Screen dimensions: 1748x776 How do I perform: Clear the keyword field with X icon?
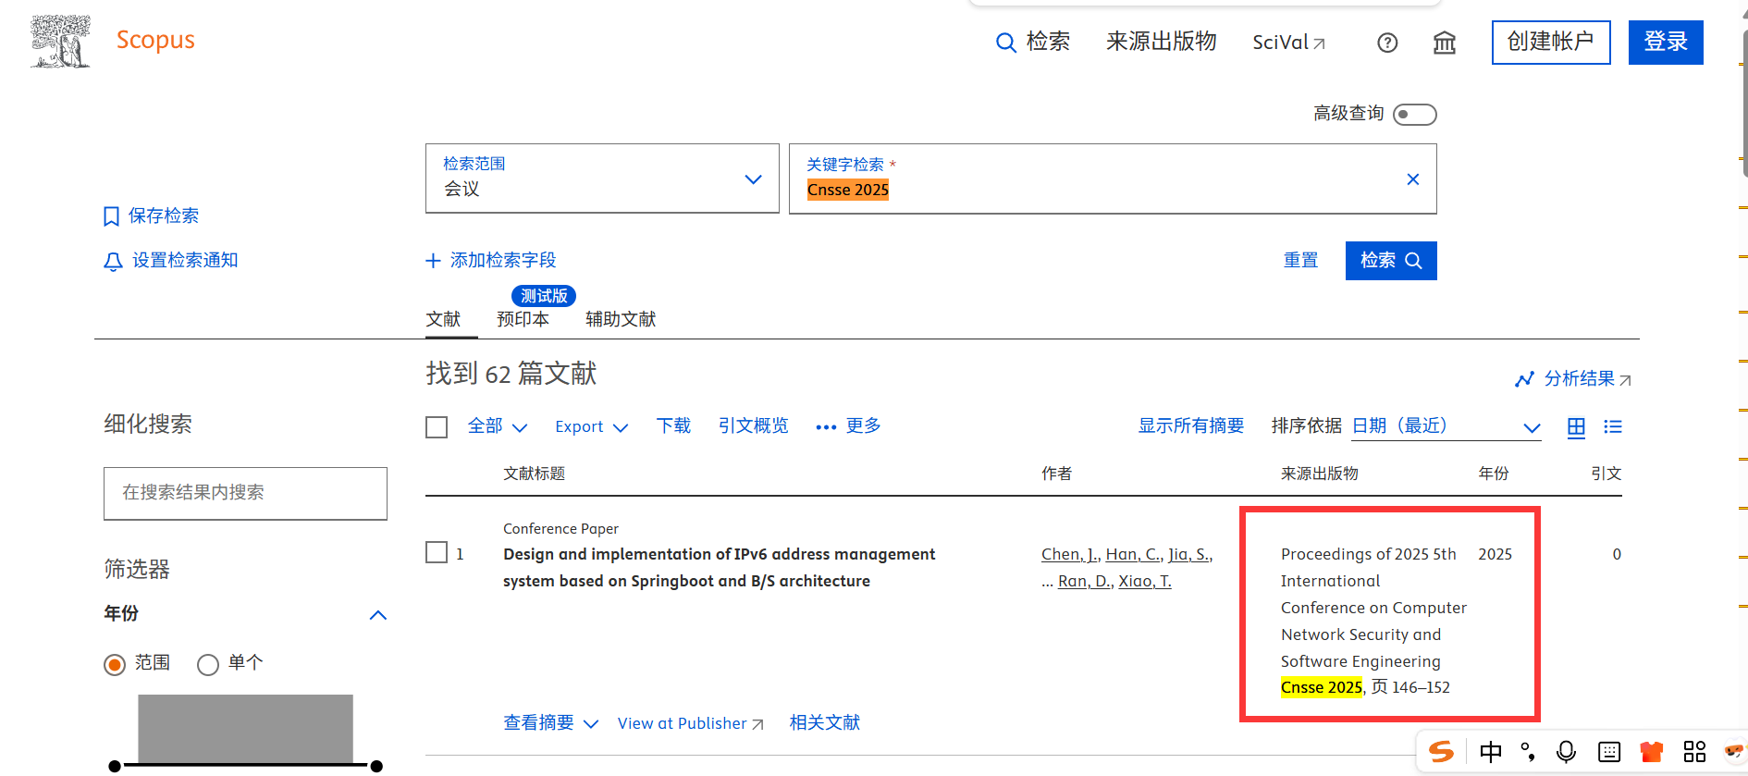tap(1412, 179)
